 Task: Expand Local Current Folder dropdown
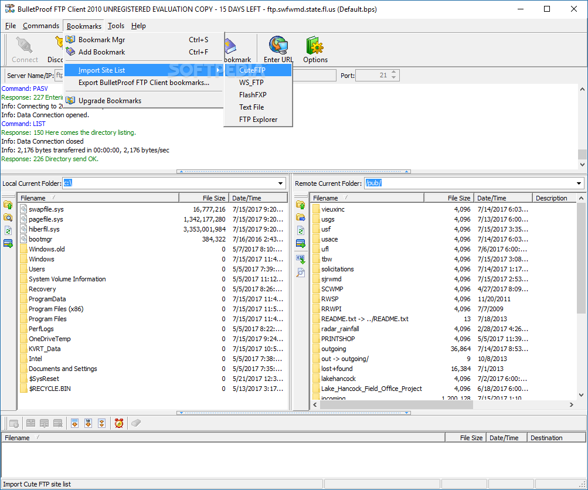(x=280, y=183)
